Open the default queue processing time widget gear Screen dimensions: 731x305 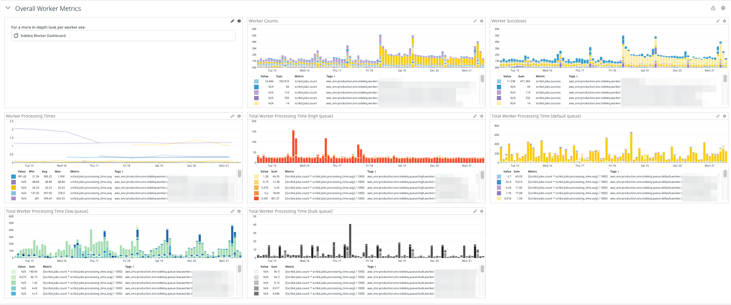click(724, 116)
